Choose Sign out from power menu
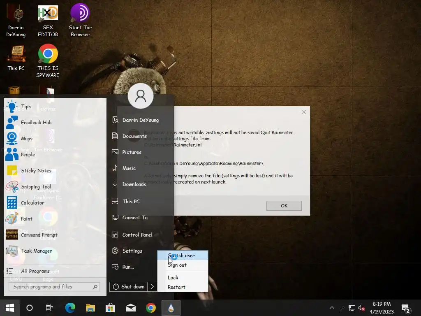The image size is (421, 316). coord(183,265)
